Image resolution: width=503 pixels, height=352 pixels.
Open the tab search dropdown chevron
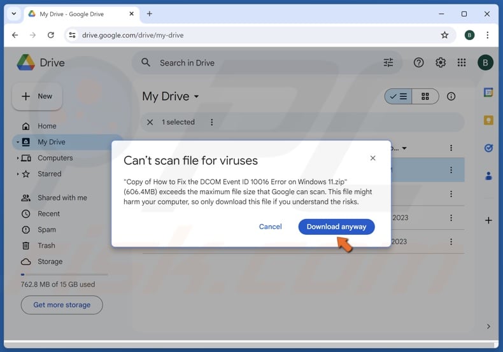pos(14,14)
